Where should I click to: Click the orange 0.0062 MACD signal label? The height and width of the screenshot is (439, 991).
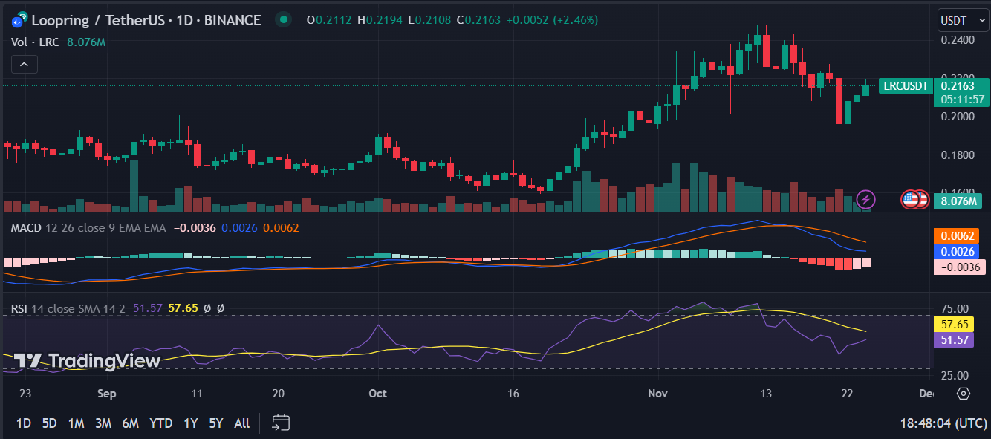click(958, 236)
